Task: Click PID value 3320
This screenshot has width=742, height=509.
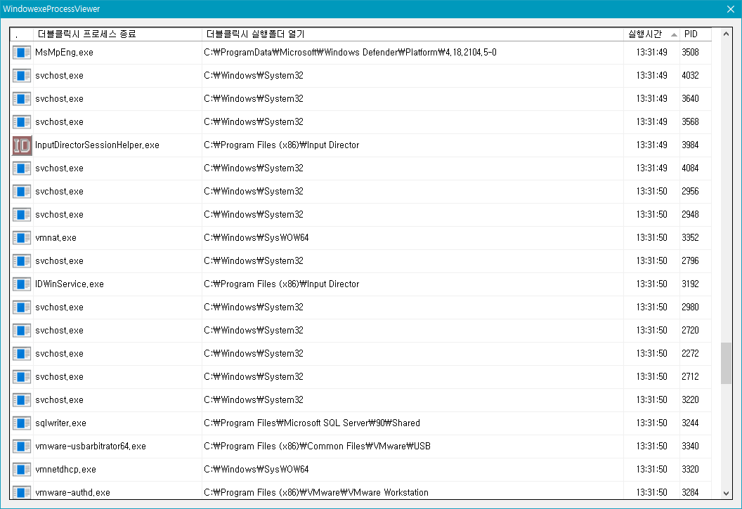Action: click(690, 469)
